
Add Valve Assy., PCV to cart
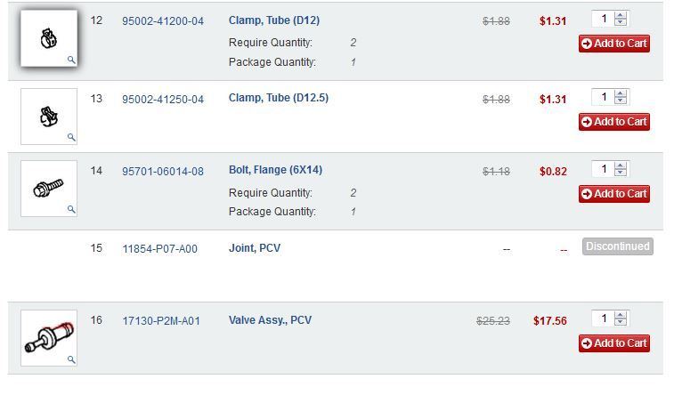pyautogui.click(x=614, y=343)
